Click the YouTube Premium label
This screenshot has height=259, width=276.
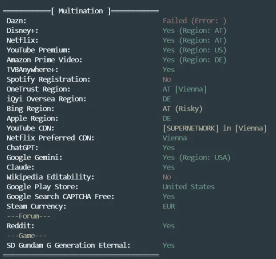point(38,50)
